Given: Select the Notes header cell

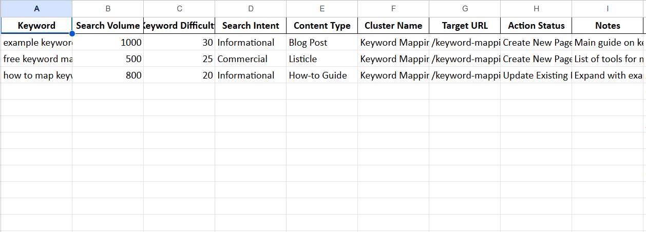Looking at the screenshot, I should (x=607, y=26).
